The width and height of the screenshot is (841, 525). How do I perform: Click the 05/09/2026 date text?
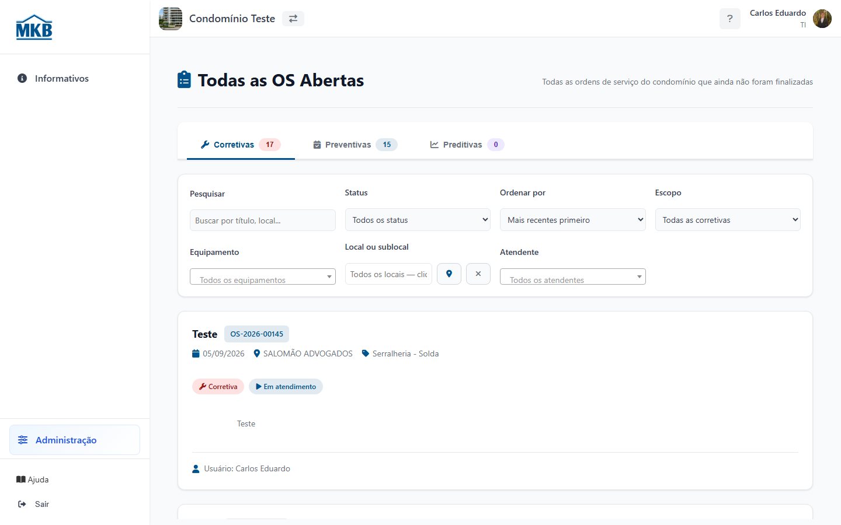(224, 353)
